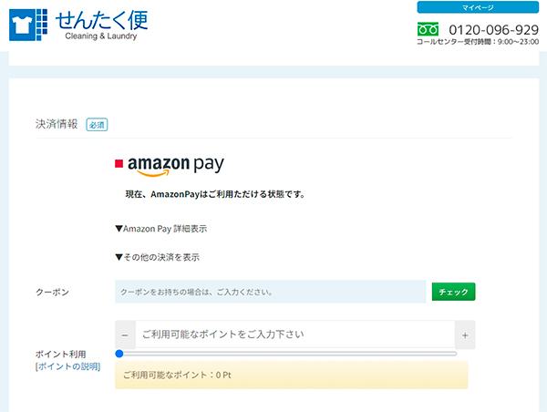This screenshot has height=412, width=547.
Task: Expand Amazon Pay 詳細表示
Action: coord(160,229)
